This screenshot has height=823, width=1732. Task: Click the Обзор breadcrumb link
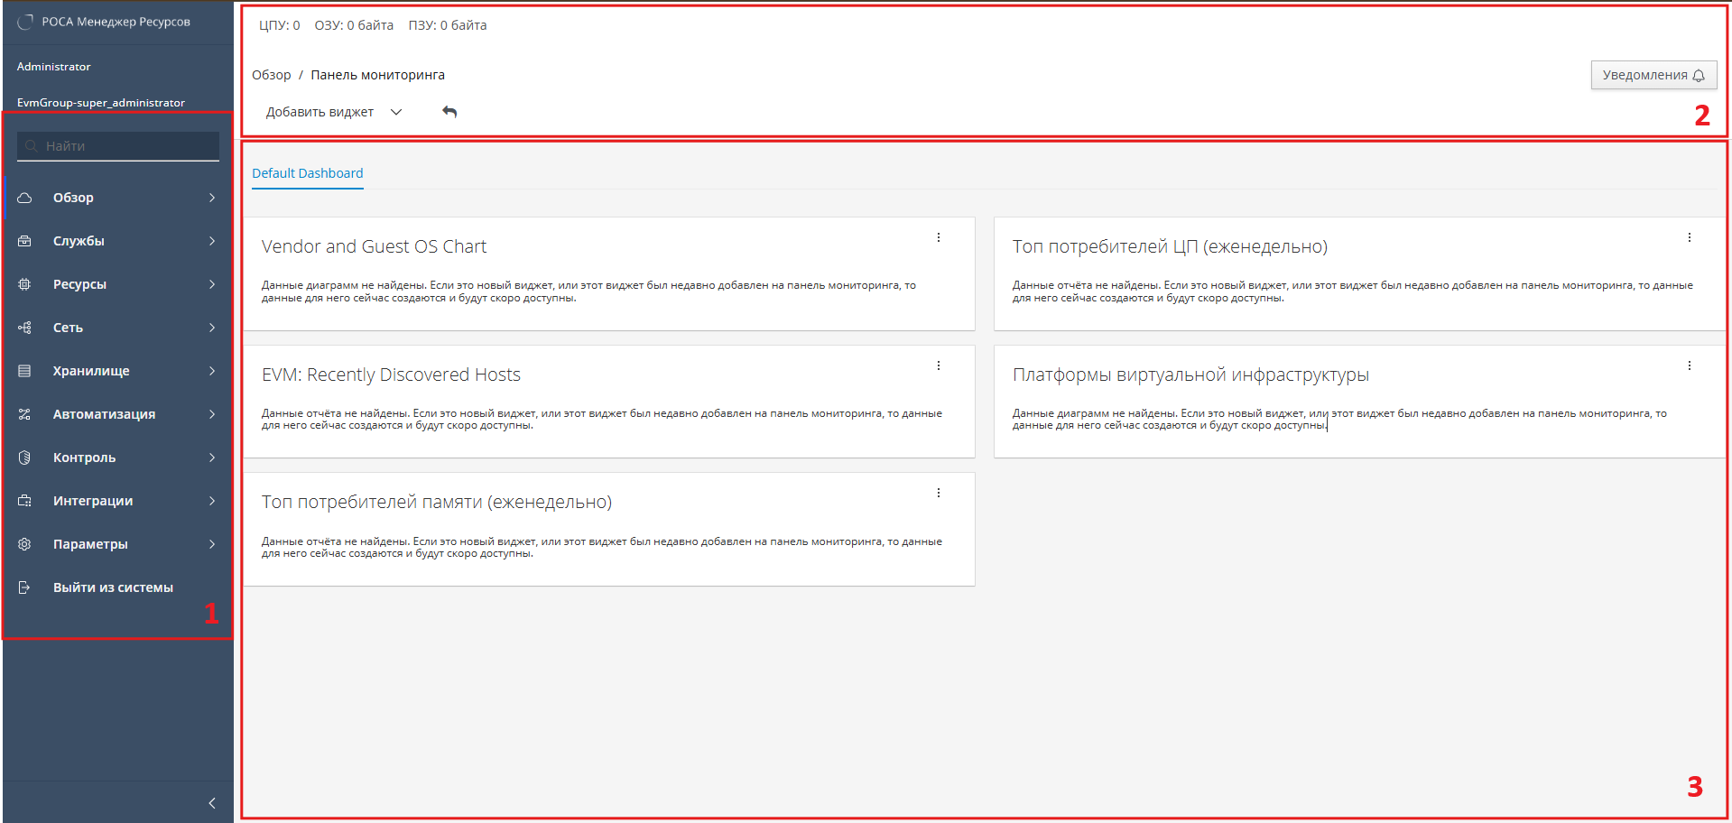[x=271, y=75]
